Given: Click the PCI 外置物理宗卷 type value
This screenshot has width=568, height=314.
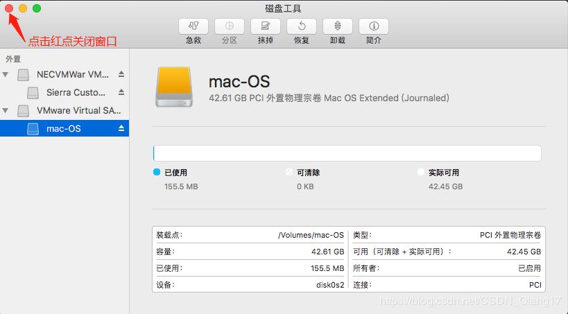Looking at the screenshot, I should 510,235.
